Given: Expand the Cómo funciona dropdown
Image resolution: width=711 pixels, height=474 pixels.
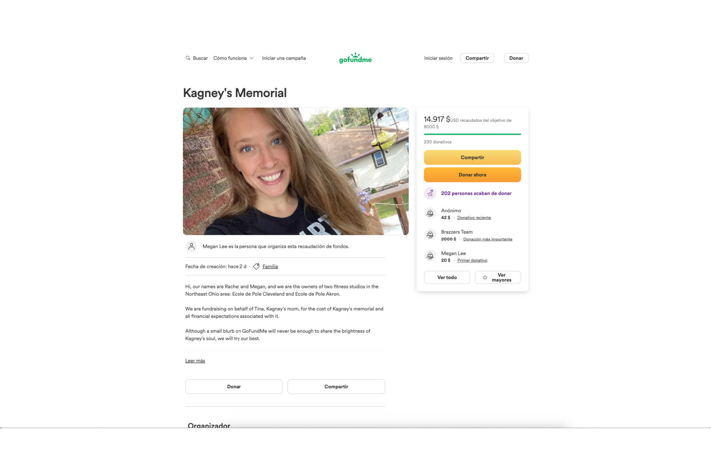Looking at the screenshot, I should (x=233, y=58).
